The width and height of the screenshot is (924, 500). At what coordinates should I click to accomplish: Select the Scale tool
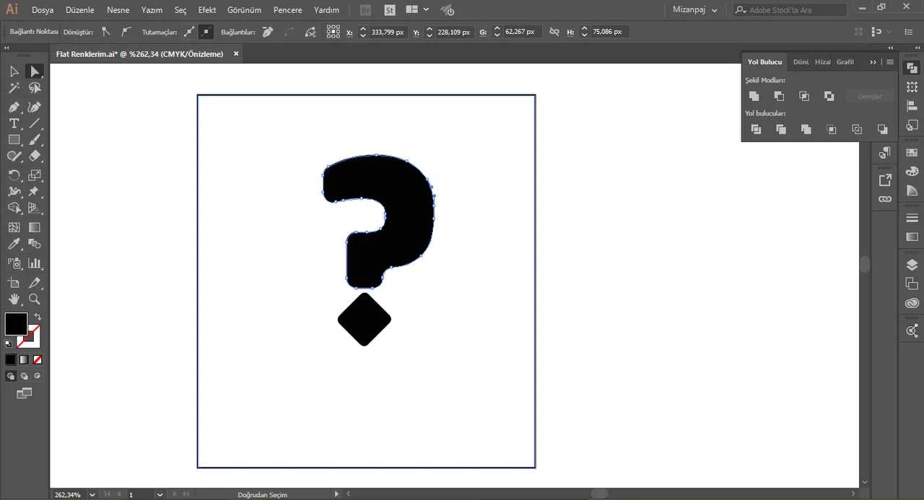pyautogui.click(x=35, y=175)
